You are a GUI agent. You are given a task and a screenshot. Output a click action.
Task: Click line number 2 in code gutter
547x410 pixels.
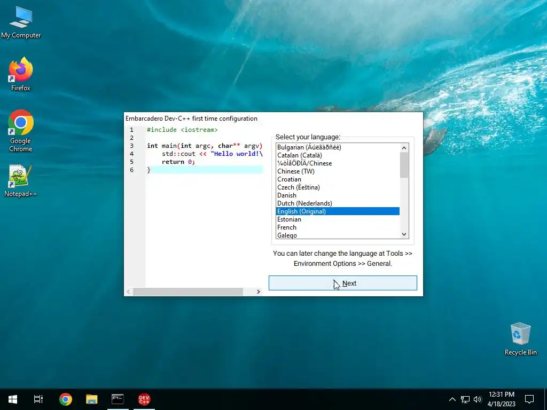click(131, 138)
